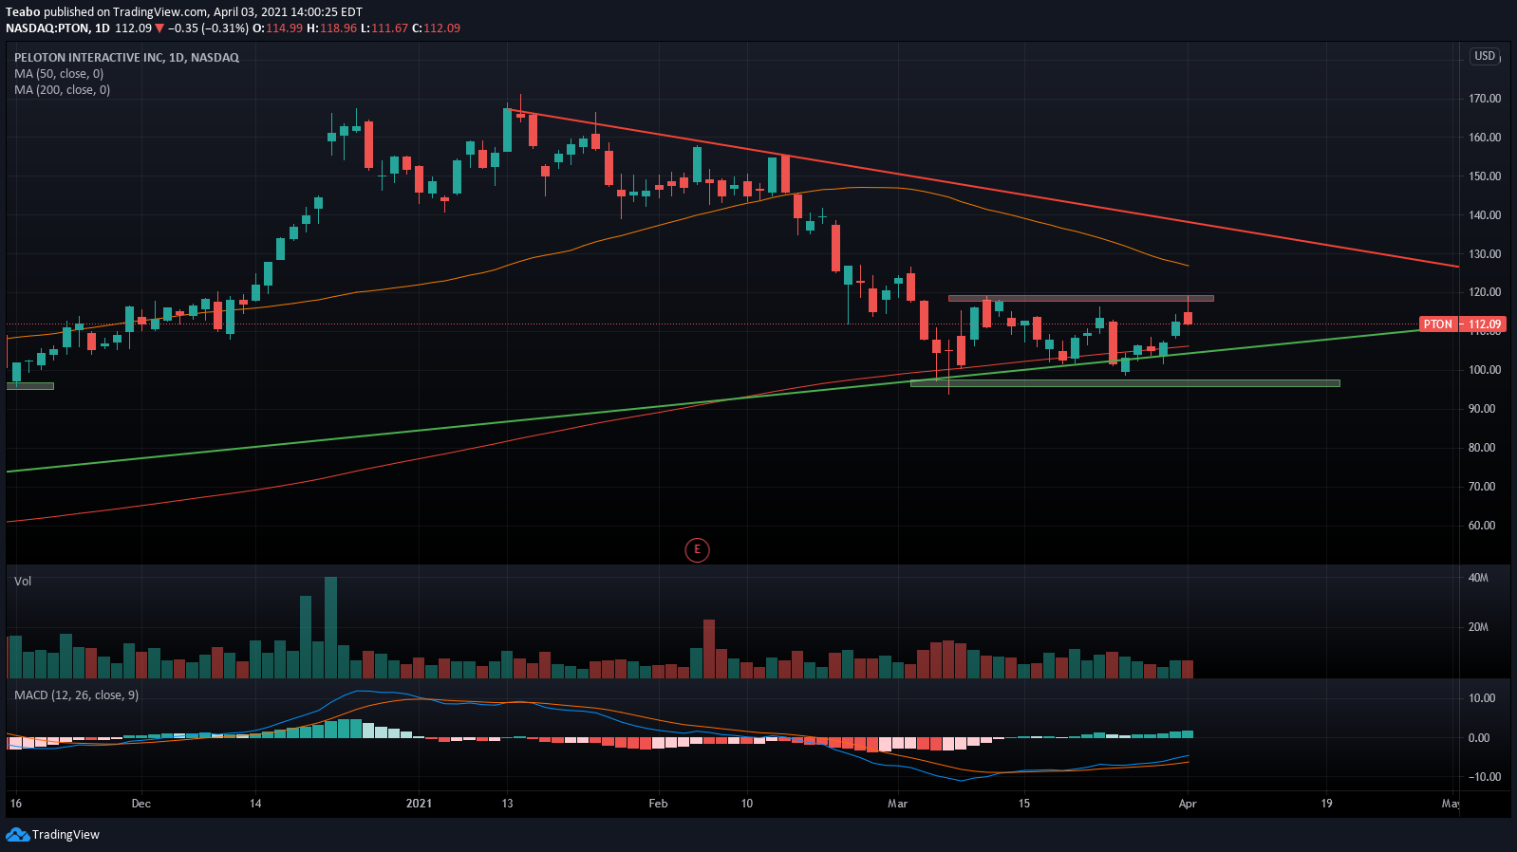Click the TradingView logo at bottom left
Screen dimensions: 1517x852
[53, 835]
